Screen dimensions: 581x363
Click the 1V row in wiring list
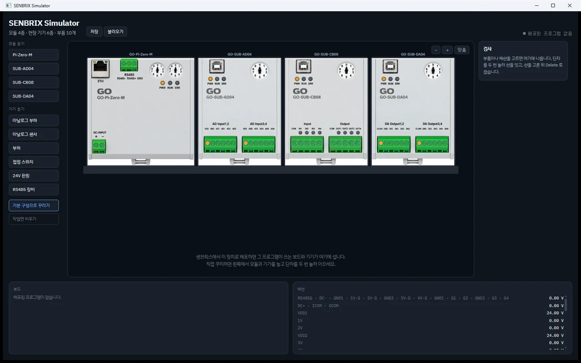pos(430,321)
